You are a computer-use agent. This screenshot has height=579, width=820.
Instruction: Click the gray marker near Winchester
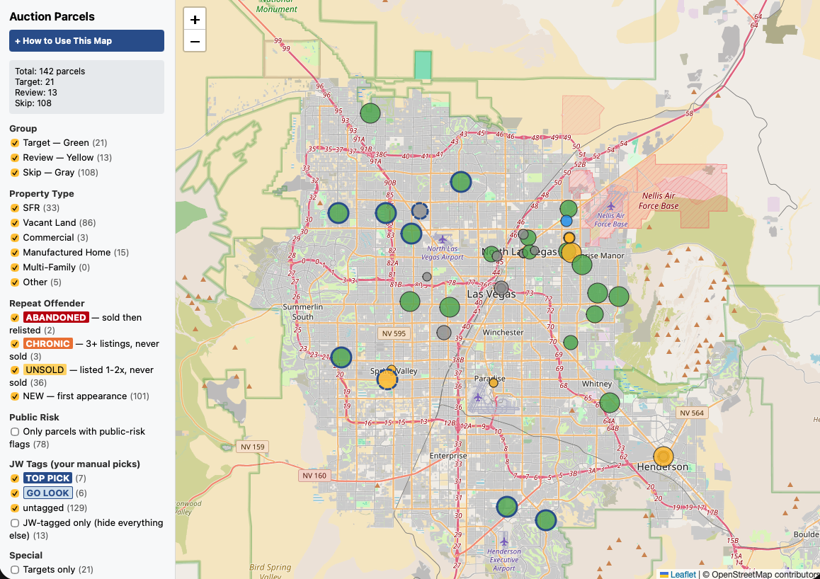pos(443,333)
